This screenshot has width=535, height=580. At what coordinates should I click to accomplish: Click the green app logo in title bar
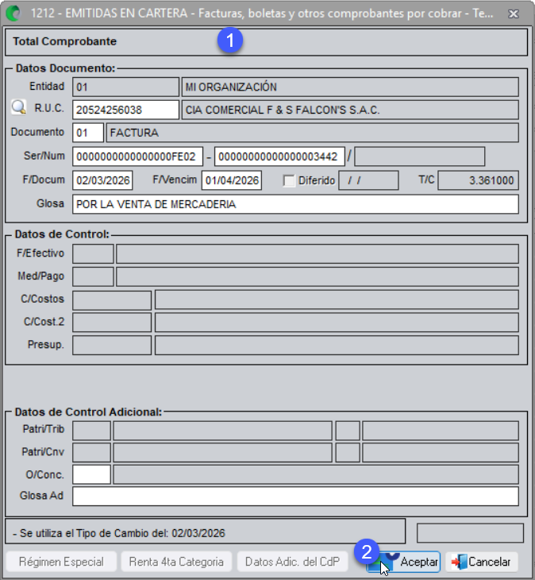[x=14, y=14]
